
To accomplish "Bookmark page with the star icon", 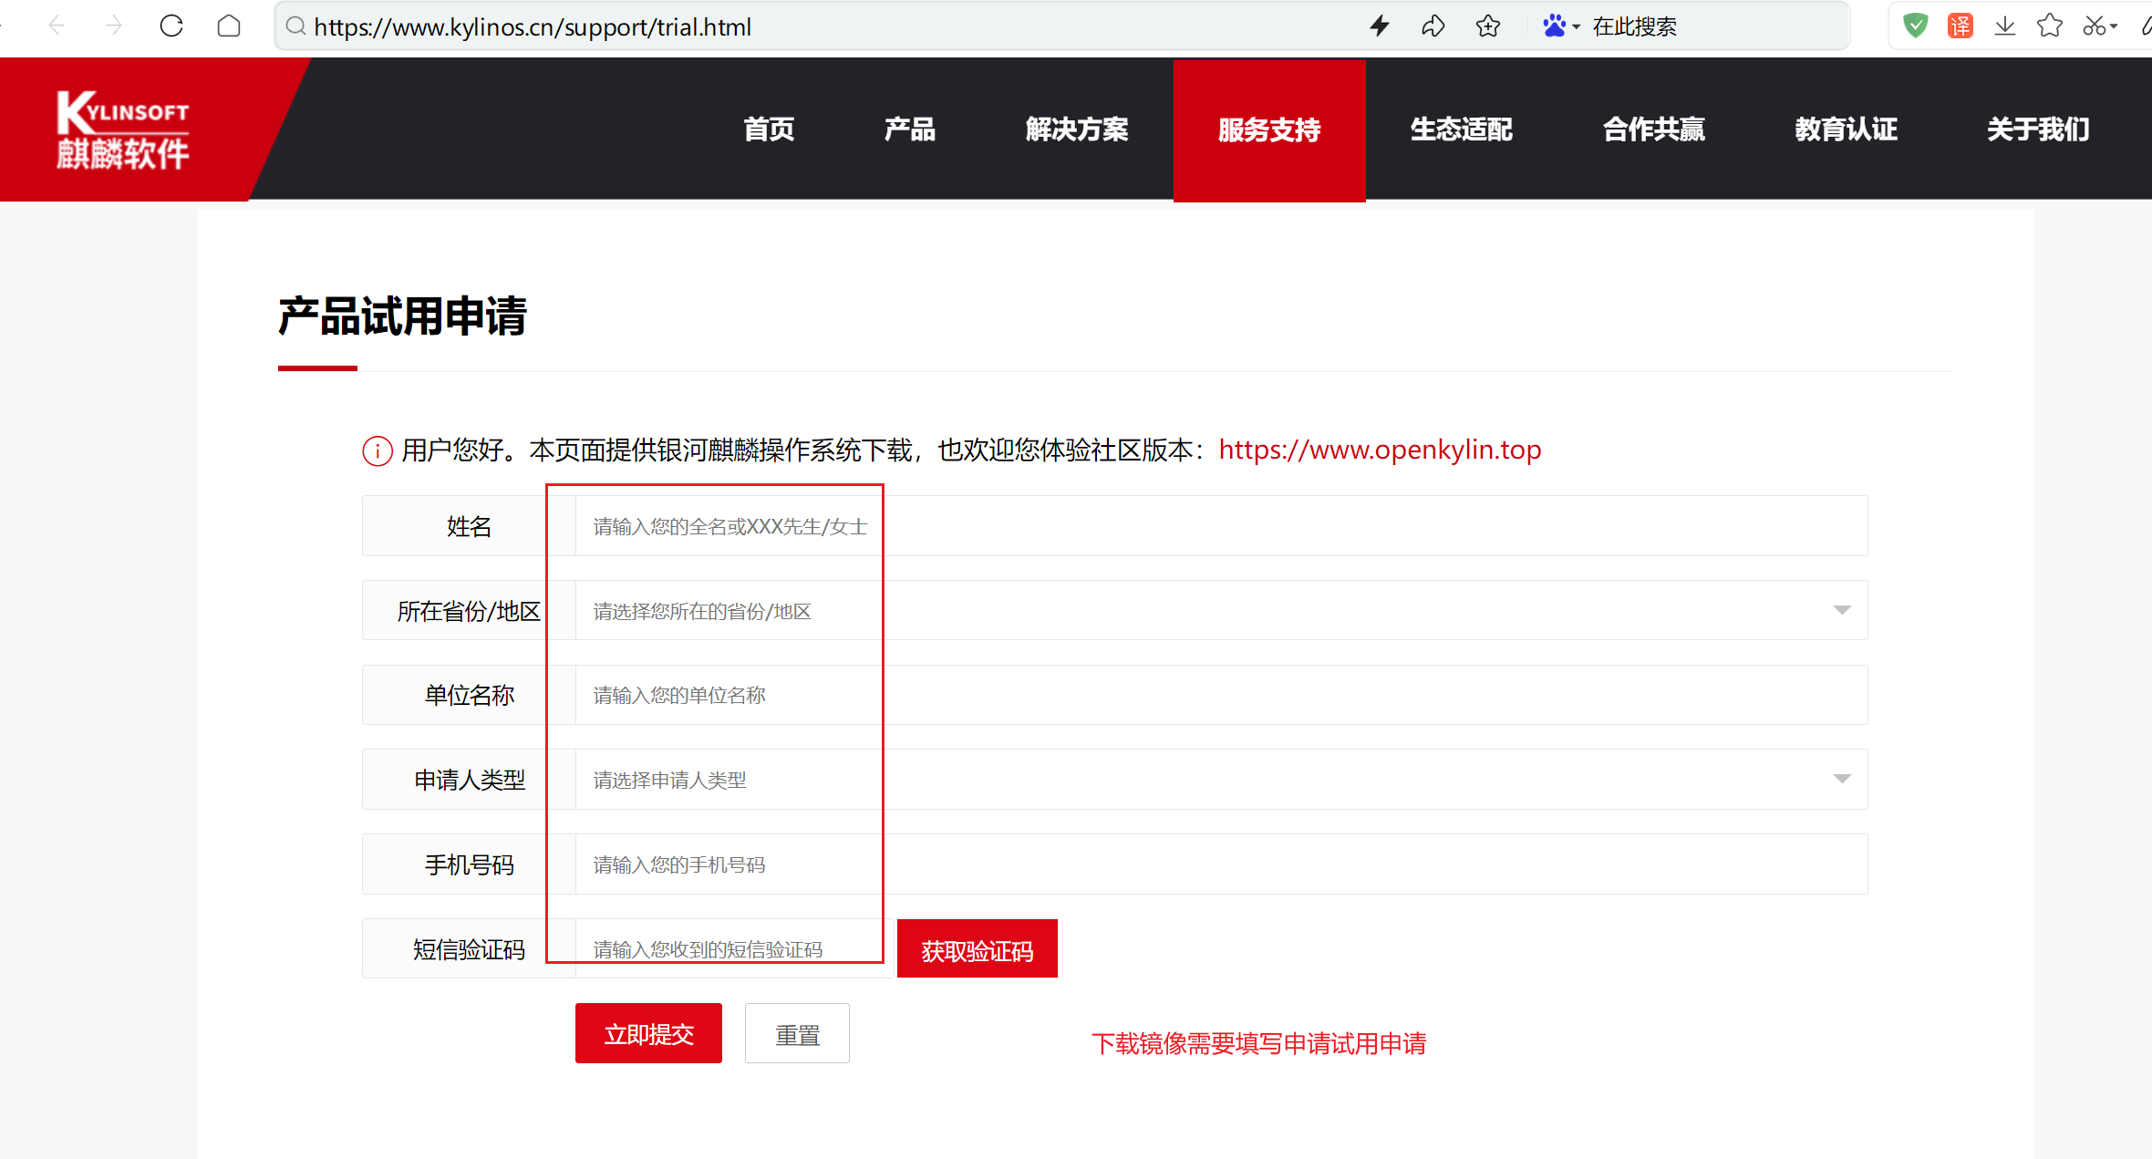I will (x=1488, y=26).
